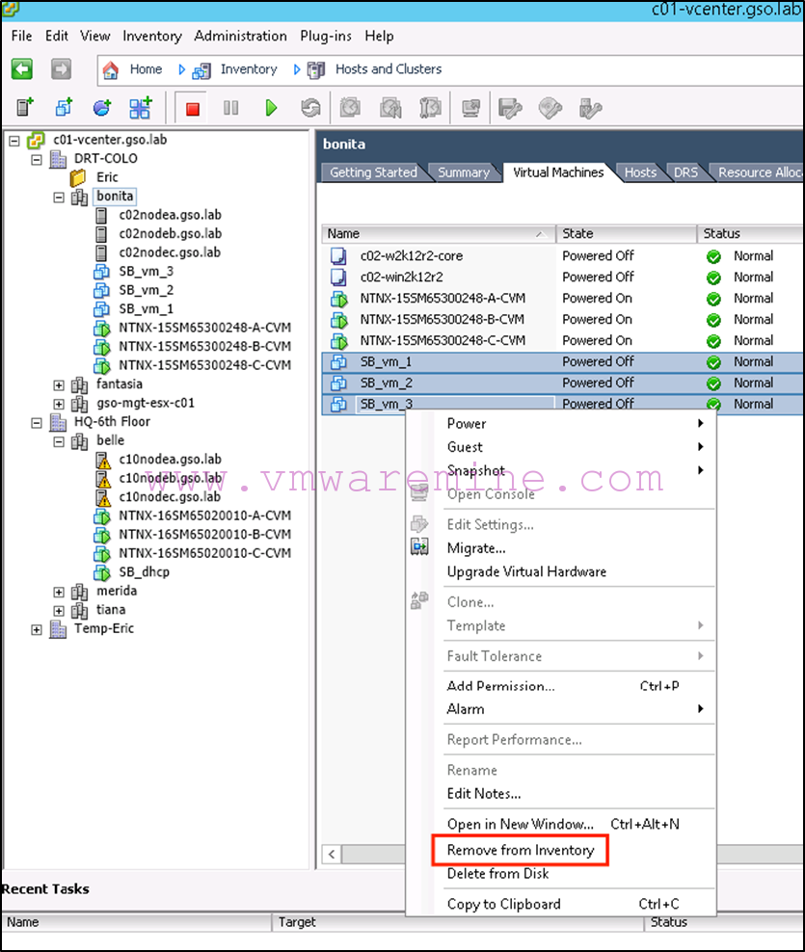This screenshot has width=805, height=952.
Task: Select c02nodec.gso.lab in the inventory tree
Action: coord(170,252)
